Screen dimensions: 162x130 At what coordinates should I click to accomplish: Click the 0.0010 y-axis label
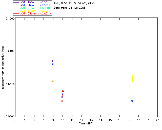click(10, 84)
